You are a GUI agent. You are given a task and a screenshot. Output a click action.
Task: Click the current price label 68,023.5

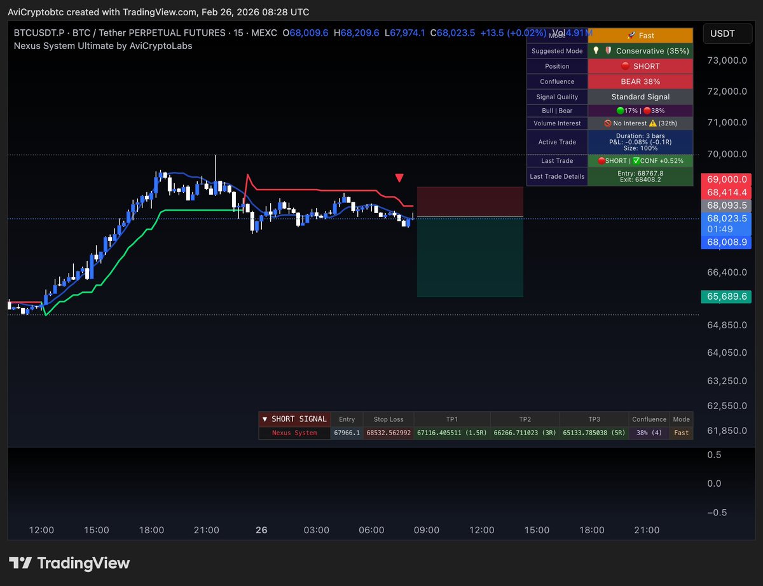(x=726, y=218)
